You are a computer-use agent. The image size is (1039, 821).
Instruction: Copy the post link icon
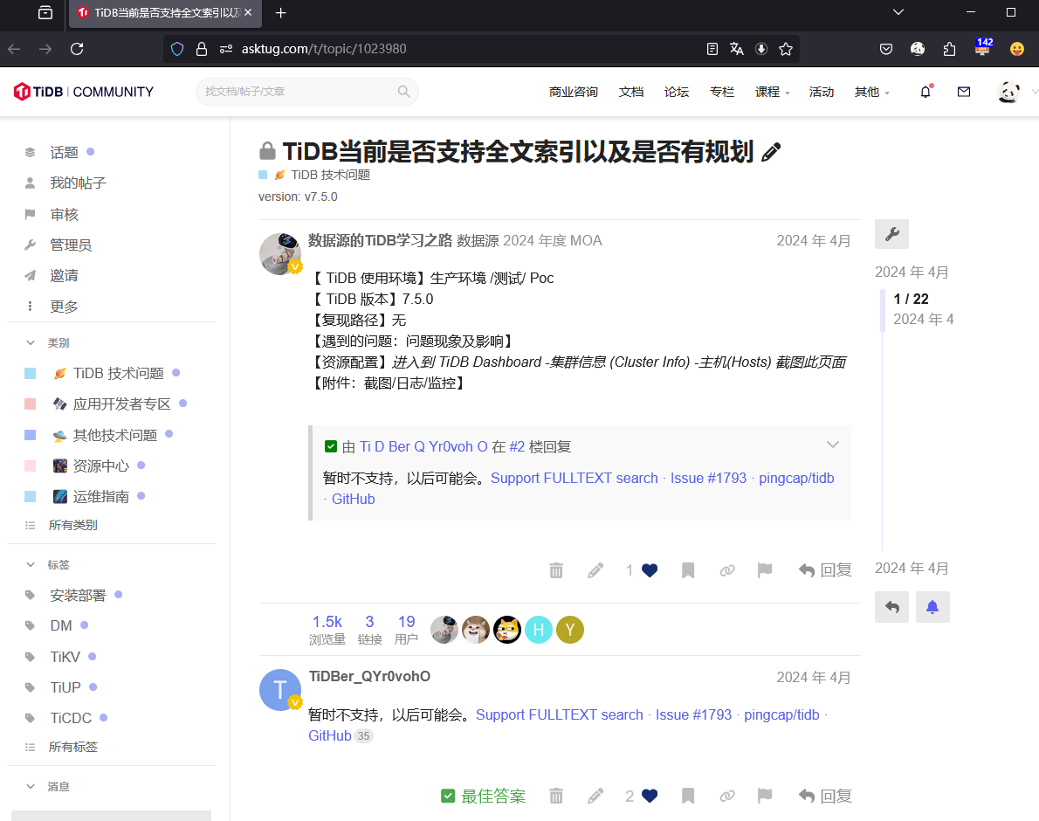coord(726,569)
